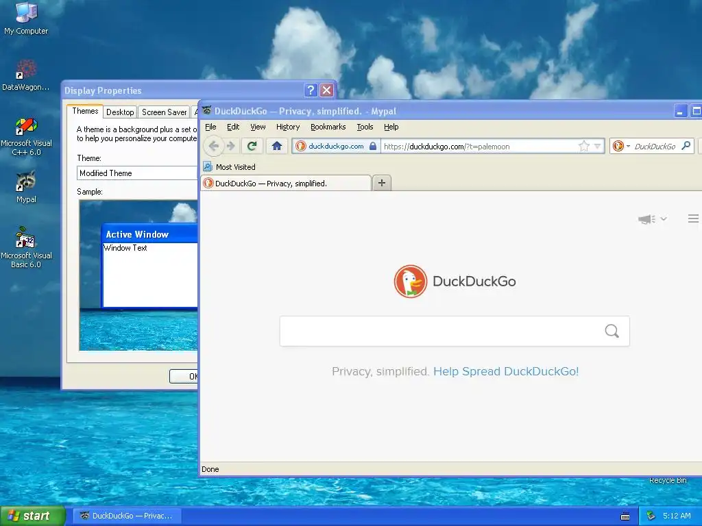Open the URL history dropdown arrow

point(597,147)
